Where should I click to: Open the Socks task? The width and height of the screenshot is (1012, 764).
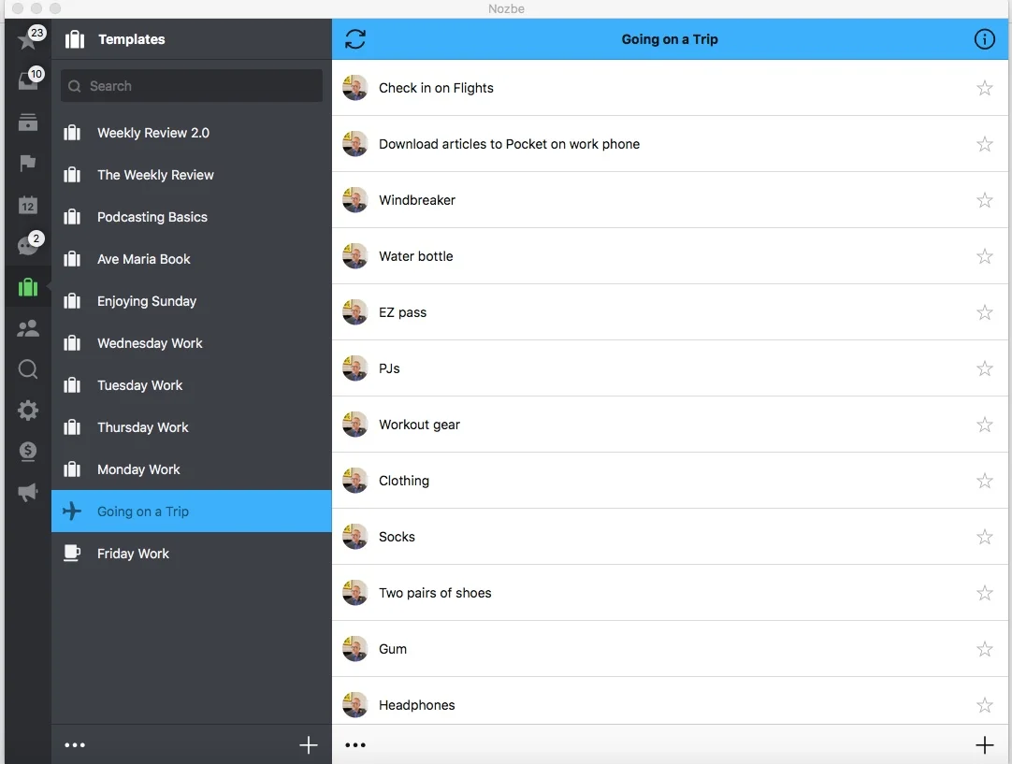pos(670,537)
